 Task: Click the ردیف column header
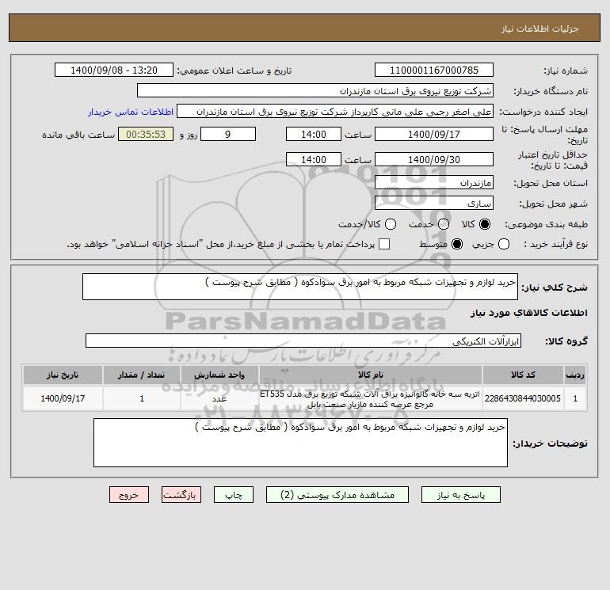pyautogui.click(x=575, y=375)
